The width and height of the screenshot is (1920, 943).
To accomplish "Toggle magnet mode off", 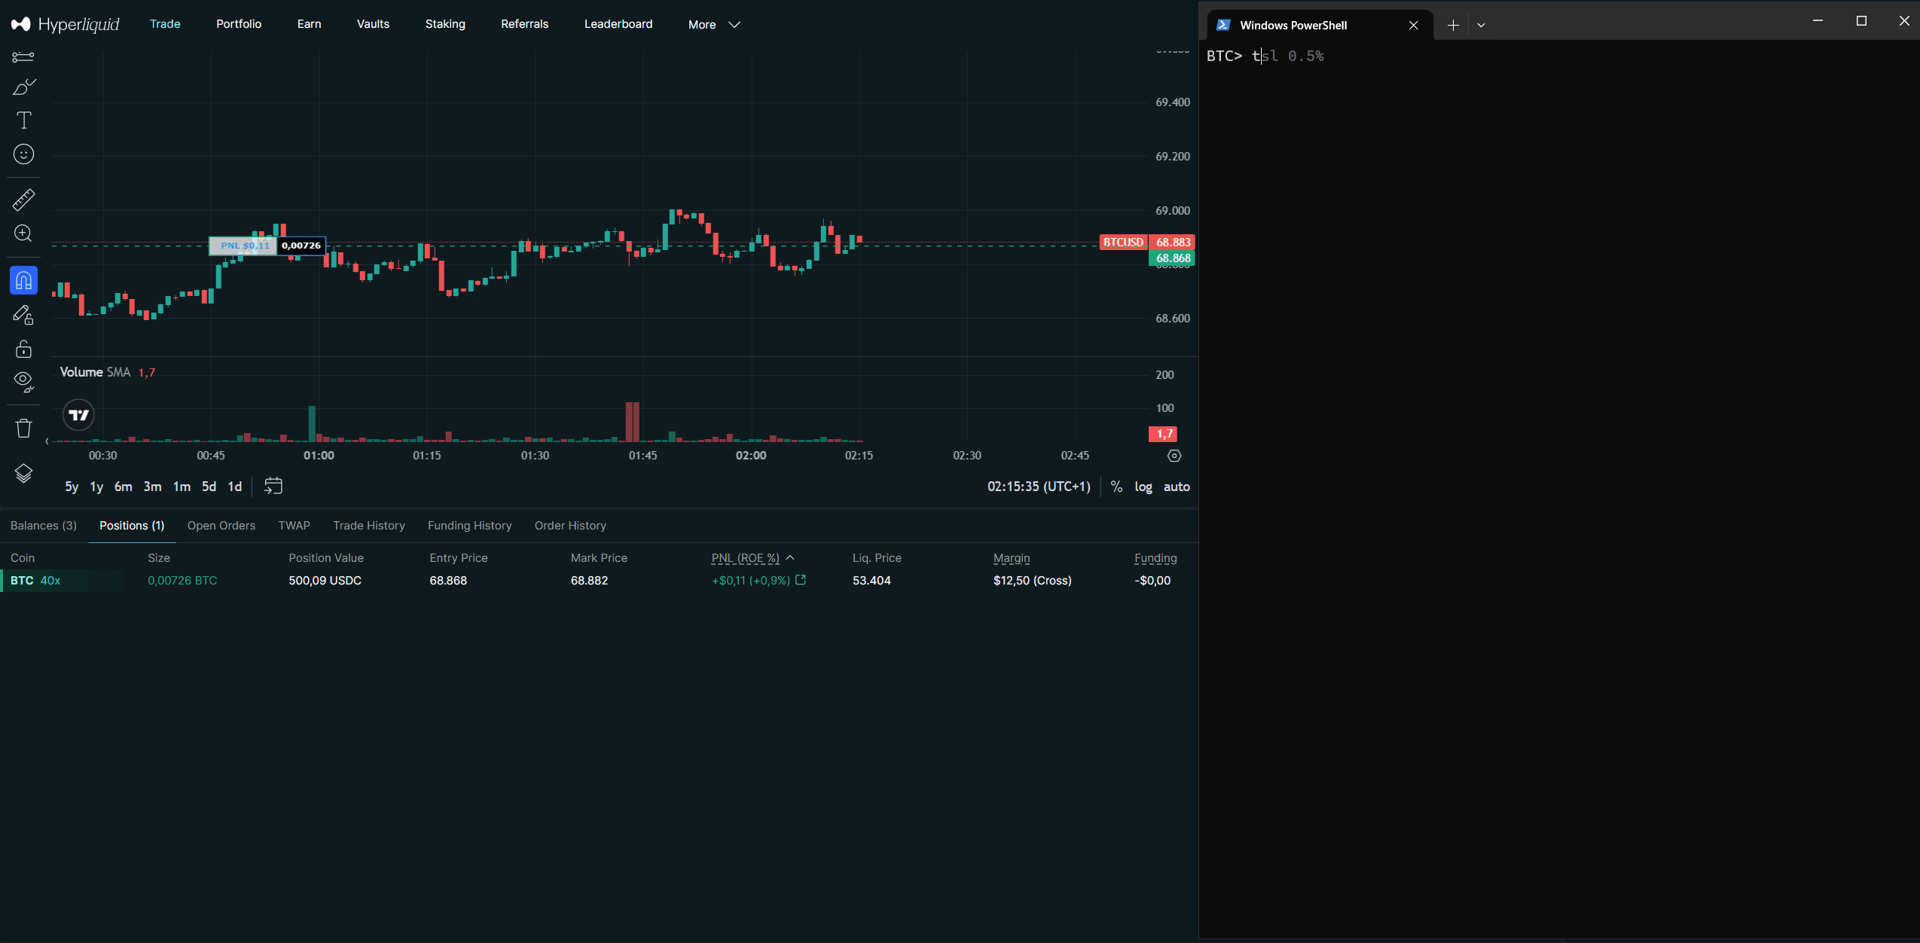I will pos(23,279).
